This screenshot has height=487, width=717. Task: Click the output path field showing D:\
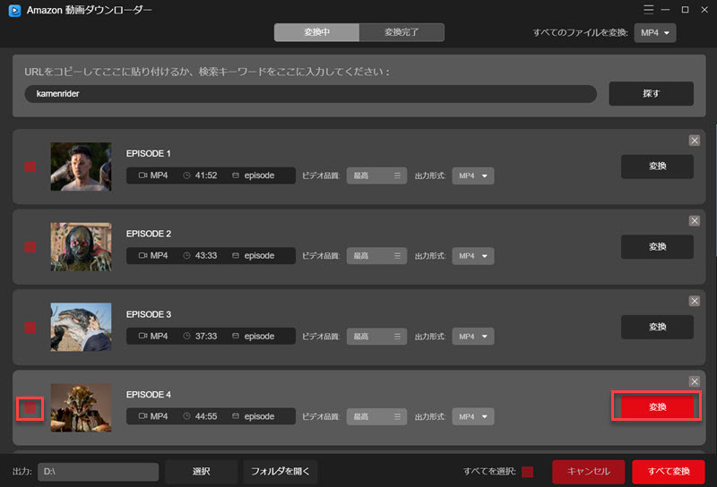pos(99,472)
